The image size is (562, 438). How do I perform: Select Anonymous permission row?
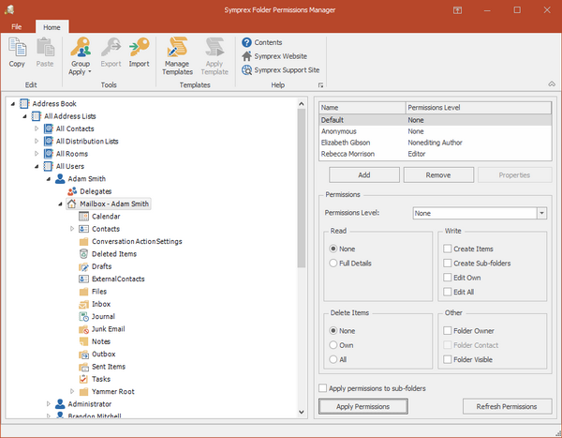tap(436, 131)
